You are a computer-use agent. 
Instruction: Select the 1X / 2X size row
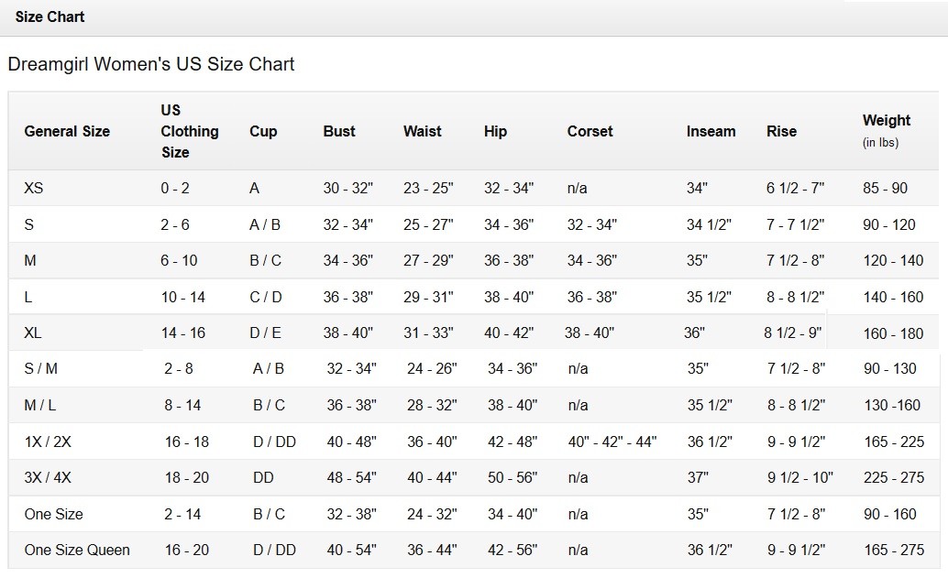(x=48, y=442)
